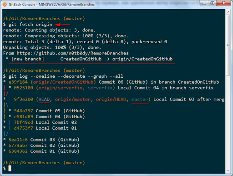Click the empty scrollbar track below the thumb
Image resolution: width=233 pixels, height=176 pixels.
click(x=228, y=122)
